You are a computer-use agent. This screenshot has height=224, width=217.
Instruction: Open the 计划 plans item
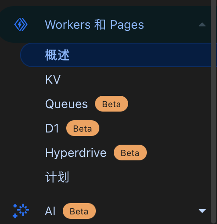[x=57, y=177]
